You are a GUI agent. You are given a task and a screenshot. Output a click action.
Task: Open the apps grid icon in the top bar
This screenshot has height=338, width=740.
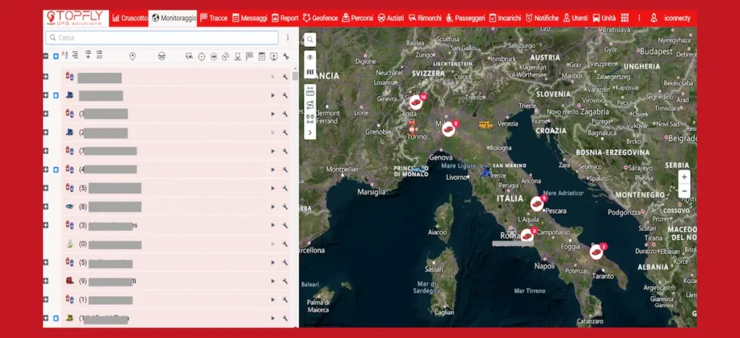[625, 18]
